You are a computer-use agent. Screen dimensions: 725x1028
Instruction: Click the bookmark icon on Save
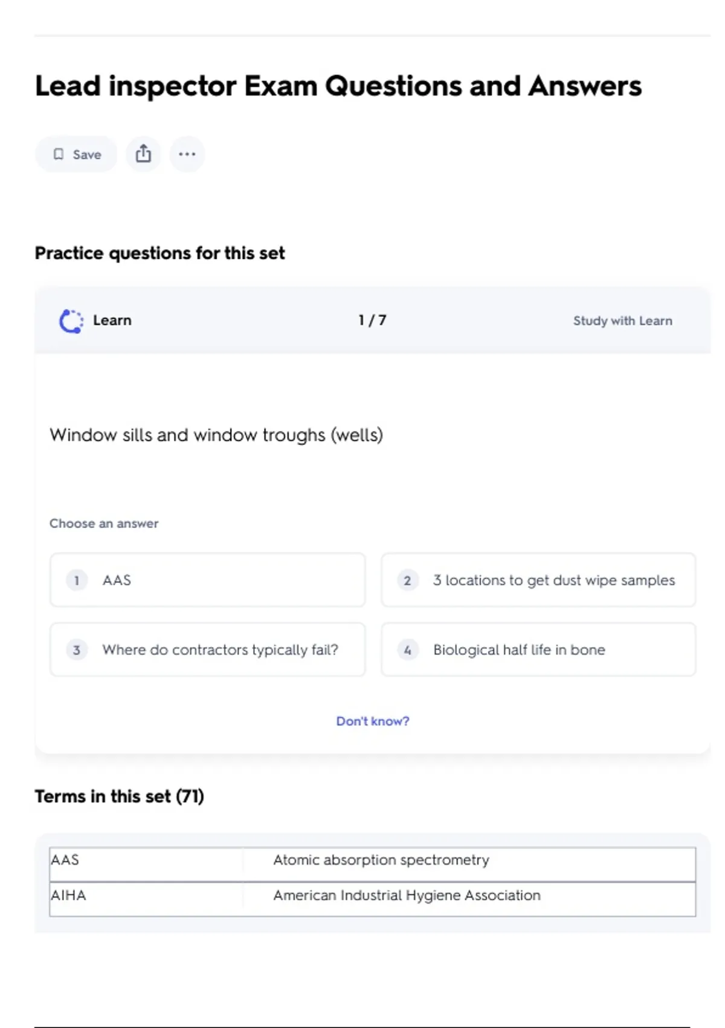click(x=59, y=154)
